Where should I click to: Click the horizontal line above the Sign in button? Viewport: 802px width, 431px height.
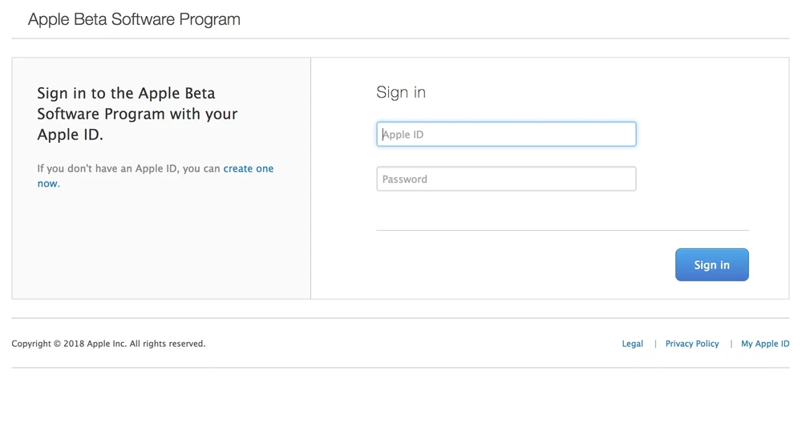pos(562,231)
